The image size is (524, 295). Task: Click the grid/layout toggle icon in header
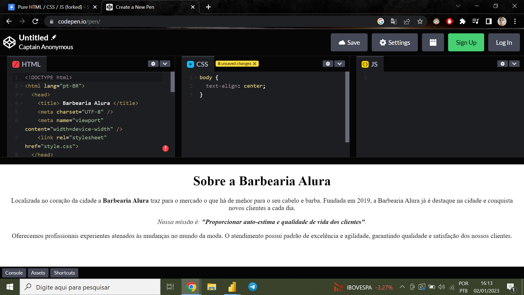pyautogui.click(x=433, y=43)
